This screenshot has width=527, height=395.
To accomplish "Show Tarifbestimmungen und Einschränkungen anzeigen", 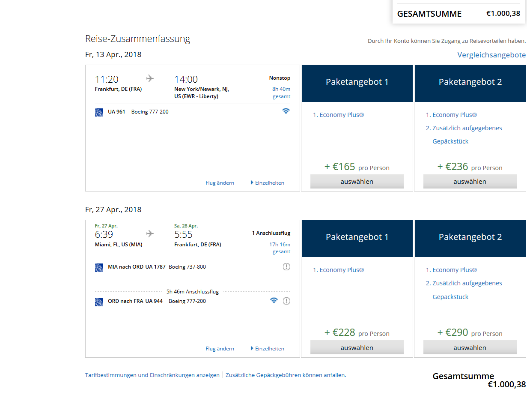I will point(152,375).
